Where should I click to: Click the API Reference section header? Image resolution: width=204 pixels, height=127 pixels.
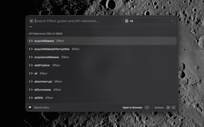[x=46, y=34]
